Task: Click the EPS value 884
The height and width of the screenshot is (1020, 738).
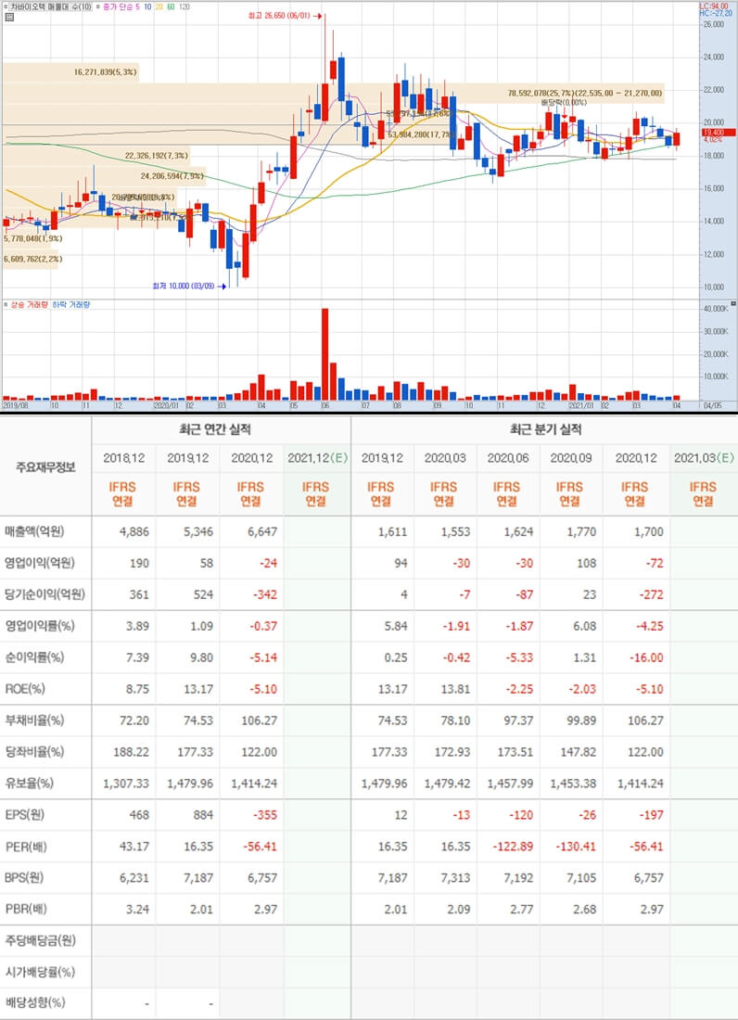Action: click(x=203, y=814)
